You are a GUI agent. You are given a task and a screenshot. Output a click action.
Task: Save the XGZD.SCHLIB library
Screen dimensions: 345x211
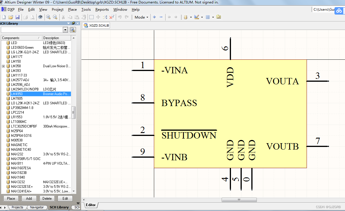(x=17, y=17)
